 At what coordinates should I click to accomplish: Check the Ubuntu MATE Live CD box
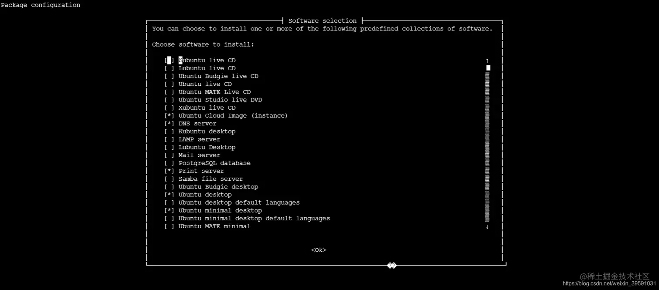pyautogui.click(x=170, y=92)
